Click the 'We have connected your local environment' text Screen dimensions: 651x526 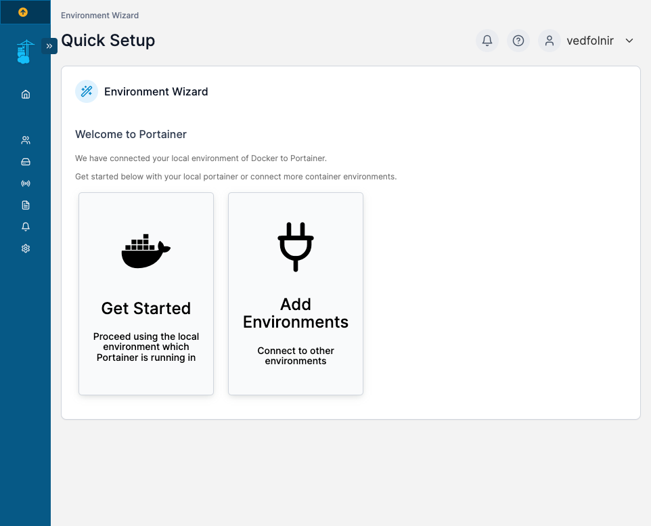click(x=201, y=158)
